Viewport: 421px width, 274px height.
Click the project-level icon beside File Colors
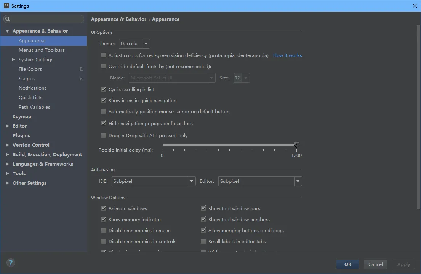81,69
